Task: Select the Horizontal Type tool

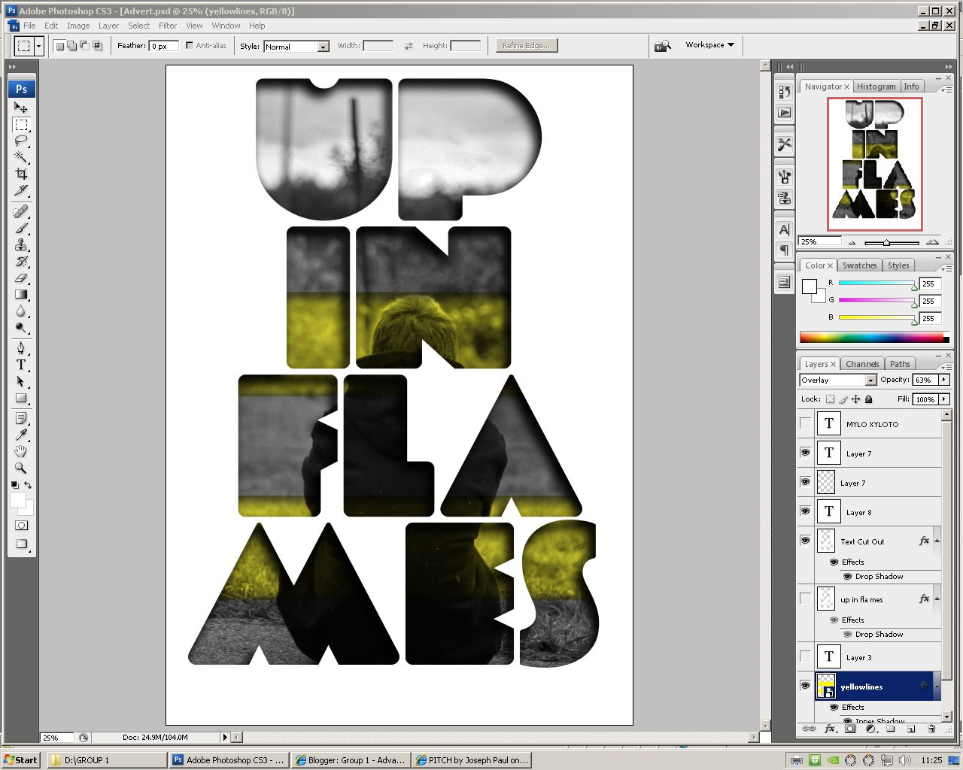Action: click(21, 365)
